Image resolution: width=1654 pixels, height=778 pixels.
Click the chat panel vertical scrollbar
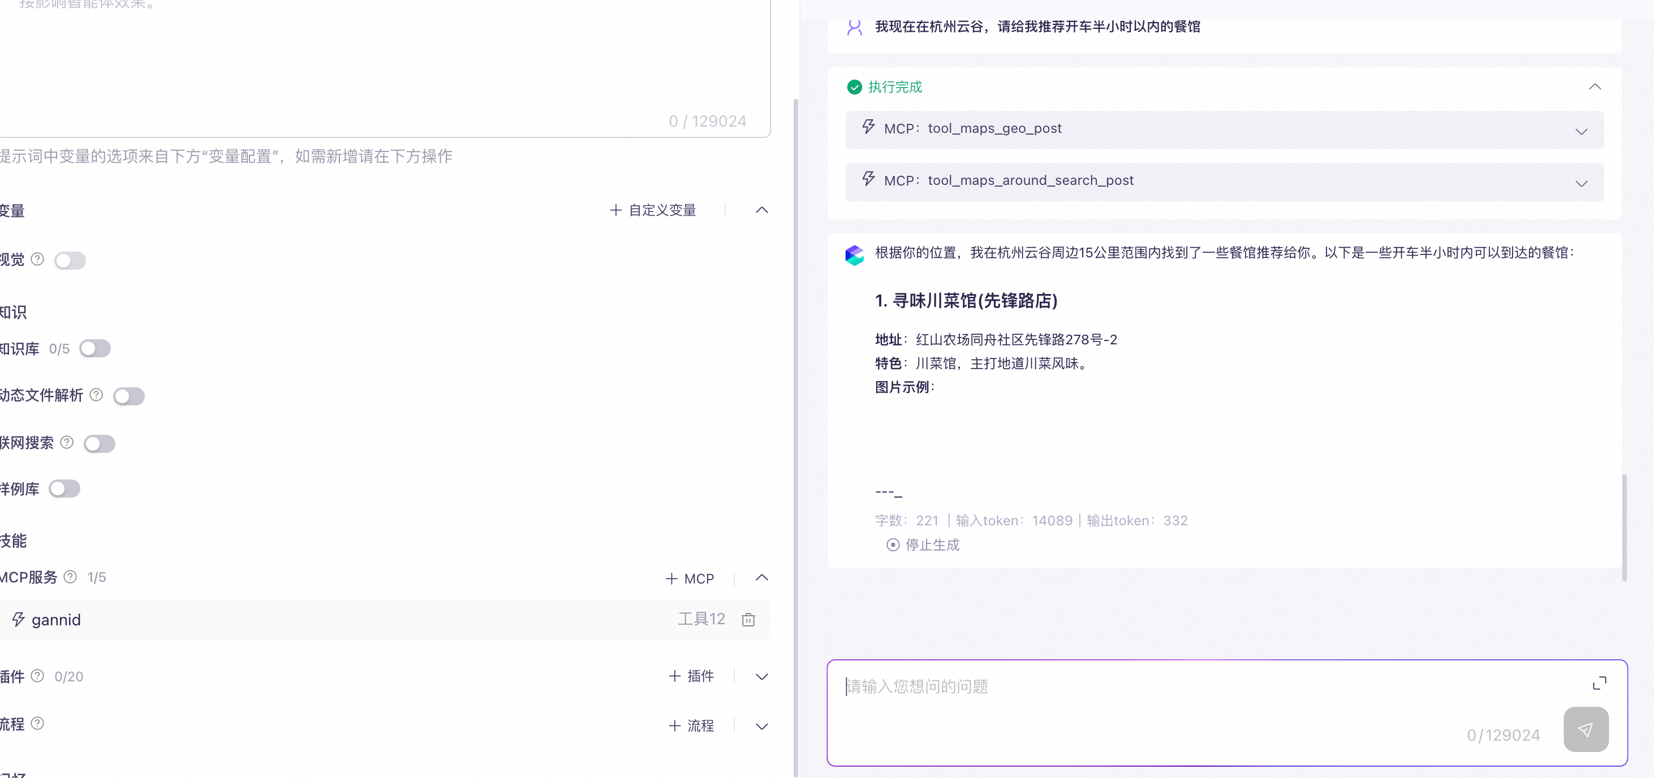click(1625, 526)
